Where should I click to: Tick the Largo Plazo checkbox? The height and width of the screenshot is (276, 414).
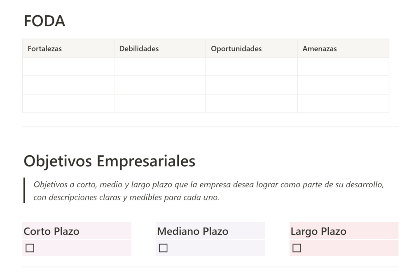[x=297, y=248]
